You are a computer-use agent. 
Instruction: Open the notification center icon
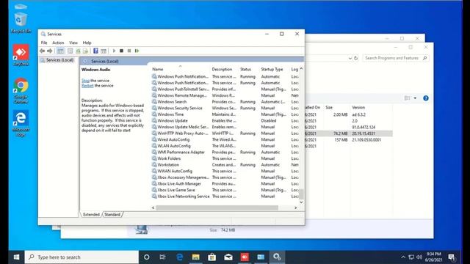pos(452,257)
